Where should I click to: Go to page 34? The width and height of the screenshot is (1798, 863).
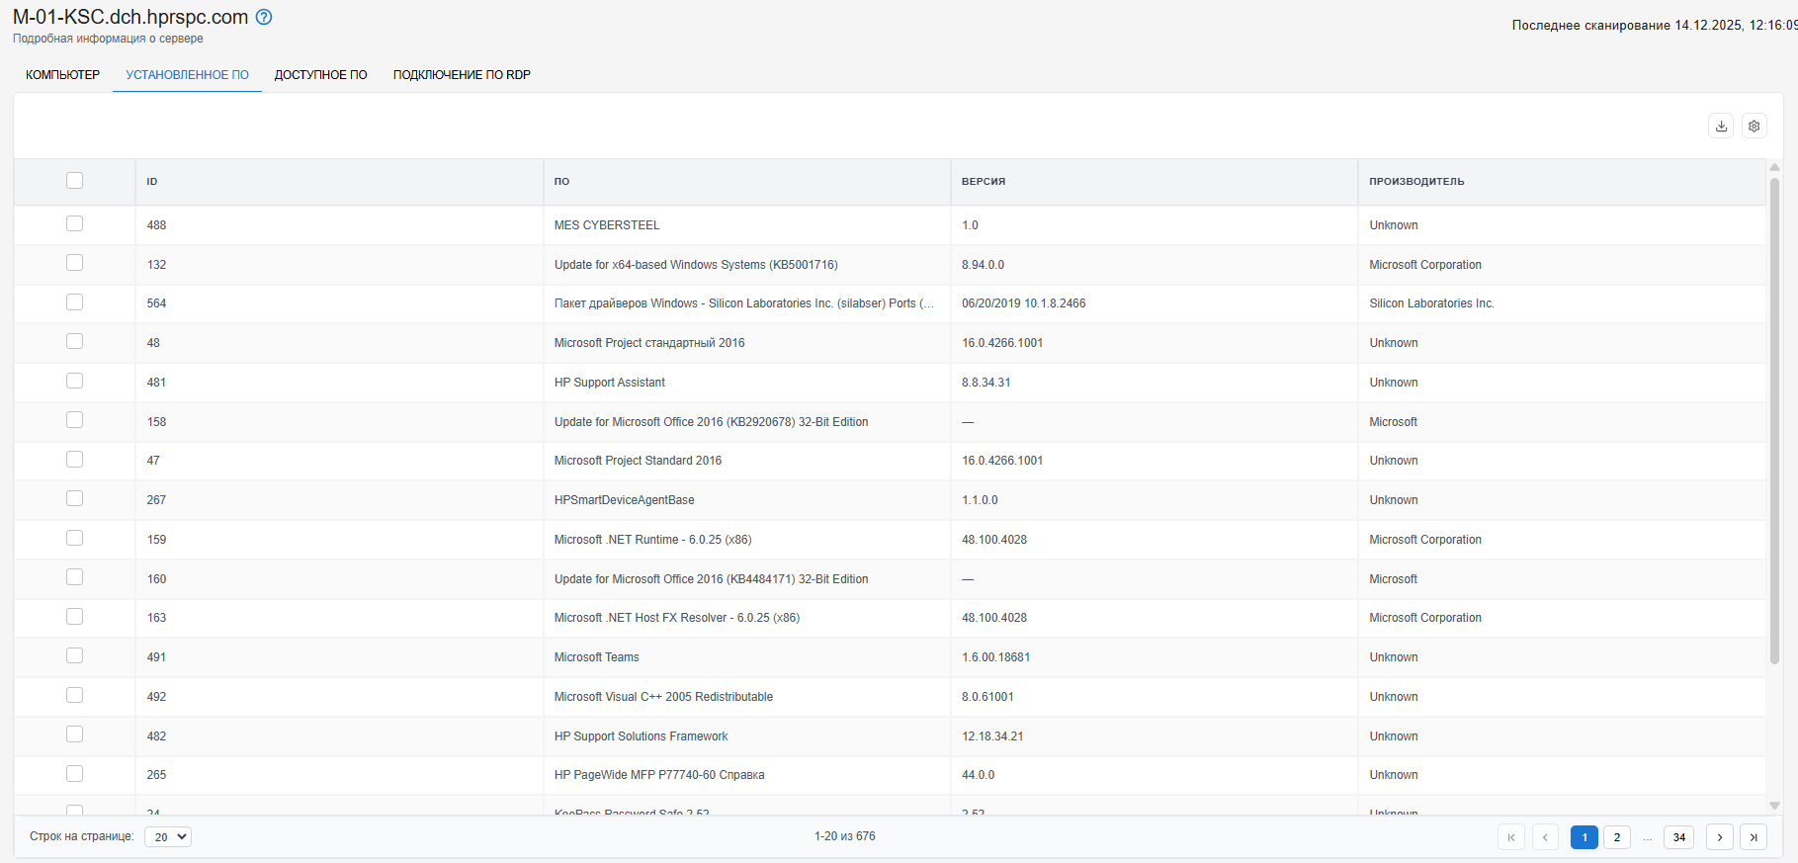pos(1678,837)
